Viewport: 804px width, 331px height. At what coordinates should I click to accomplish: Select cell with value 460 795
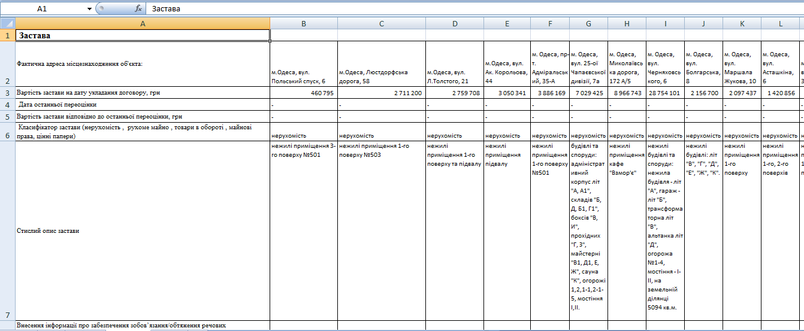coord(303,93)
